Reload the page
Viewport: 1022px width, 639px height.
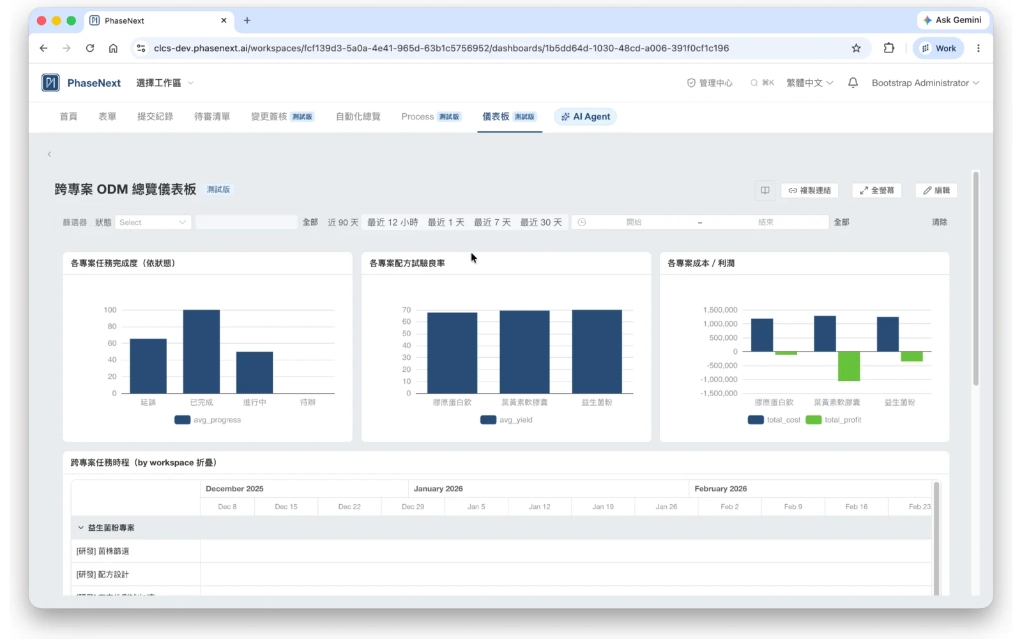(x=90, y=48)
